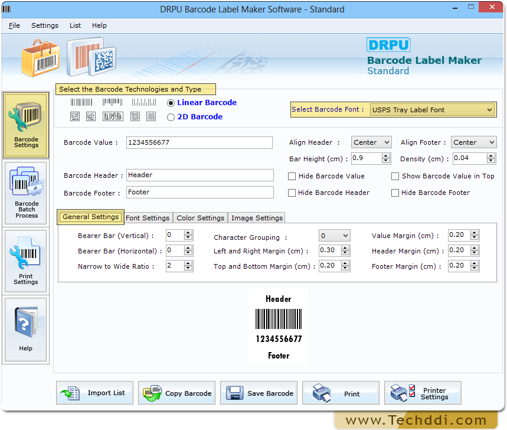This screenshot has width=507, height=430.
Task: Click the third linear barcode sample icon
Action: [x=144, y=103]
